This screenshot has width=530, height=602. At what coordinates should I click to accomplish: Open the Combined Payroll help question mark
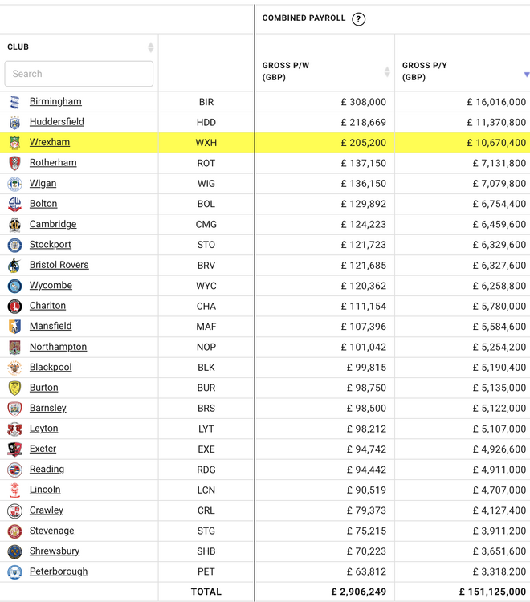[358, 19]
